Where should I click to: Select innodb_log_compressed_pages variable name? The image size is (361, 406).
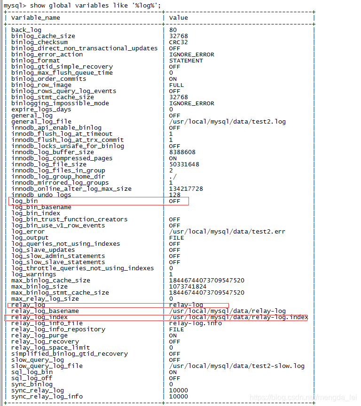tap(62, 158)
